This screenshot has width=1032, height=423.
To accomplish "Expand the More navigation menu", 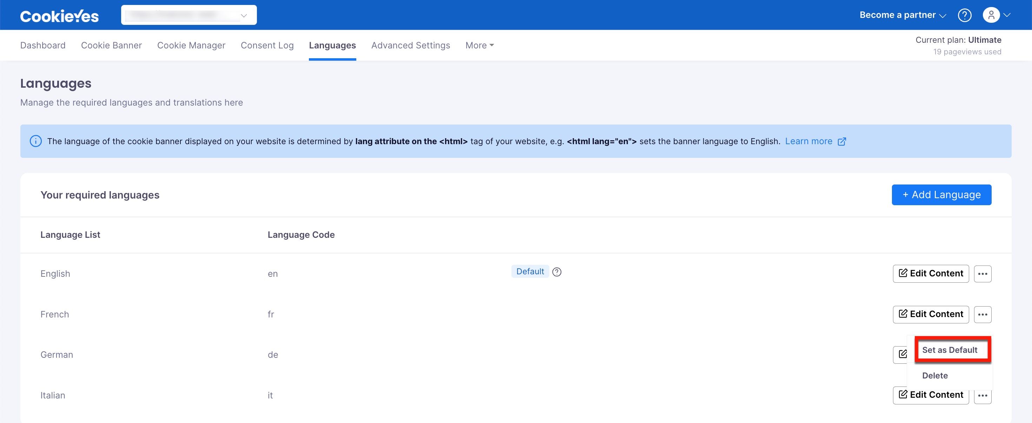I will 479,45.
